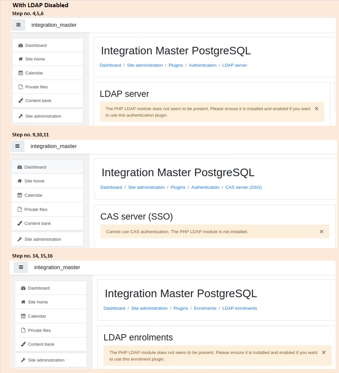
Task: Click 'Step no. 14, 15,16' caption
Action: pyautogui.click(x=32, y=256)
